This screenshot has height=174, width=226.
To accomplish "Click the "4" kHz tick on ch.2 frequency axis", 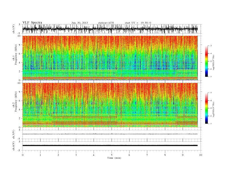I will tap(20, 109).
